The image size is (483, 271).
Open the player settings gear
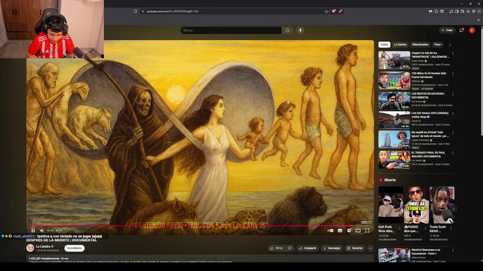(349, 231)
